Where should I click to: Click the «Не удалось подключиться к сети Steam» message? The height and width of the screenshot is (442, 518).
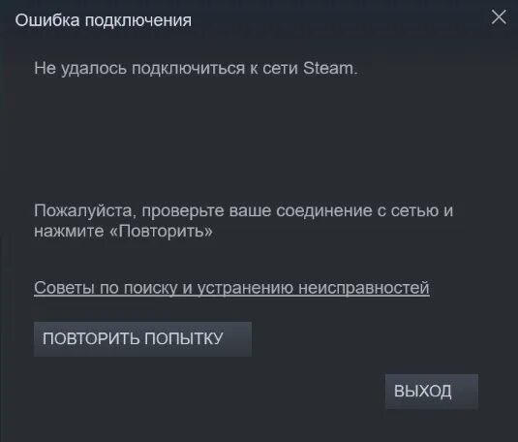196,69
